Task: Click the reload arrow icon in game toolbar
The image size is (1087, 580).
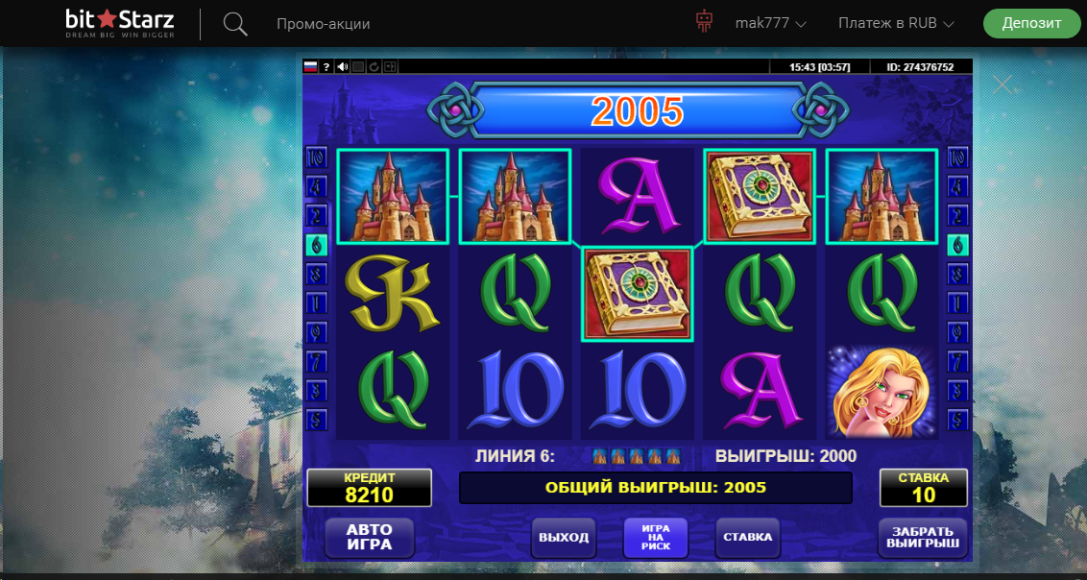Action: tap(374, 66)
